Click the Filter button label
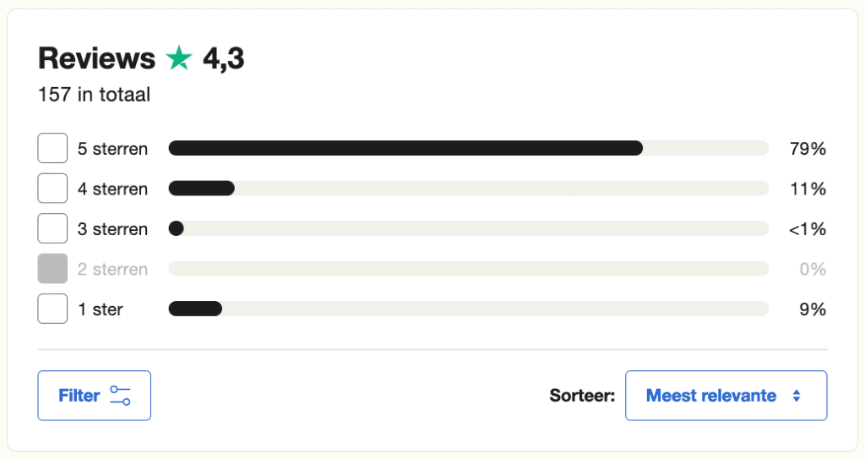The height and width of the screenshot is (460, 865). coord(79,396)
